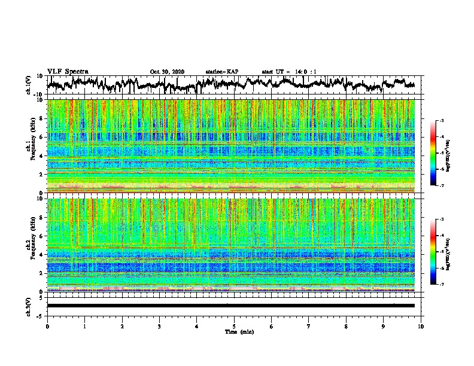The width and height of the screenshot is (474, 366).
Task: Click the time axis tick label "6"
Action: (272, 327)
